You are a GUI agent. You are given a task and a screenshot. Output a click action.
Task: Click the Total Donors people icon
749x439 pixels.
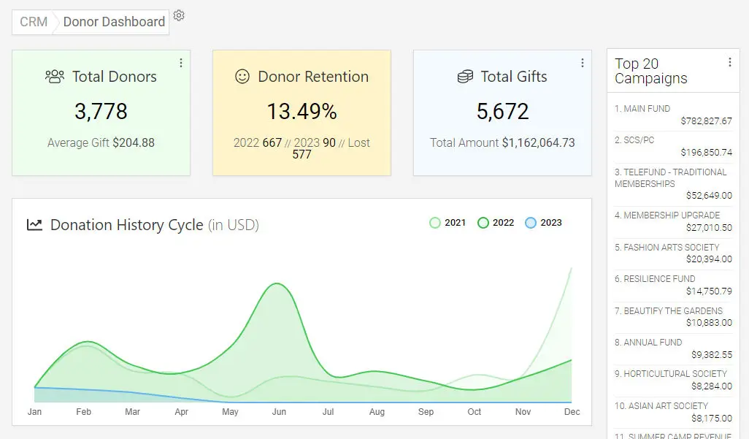pyautogui.click(x=55, y=77)
